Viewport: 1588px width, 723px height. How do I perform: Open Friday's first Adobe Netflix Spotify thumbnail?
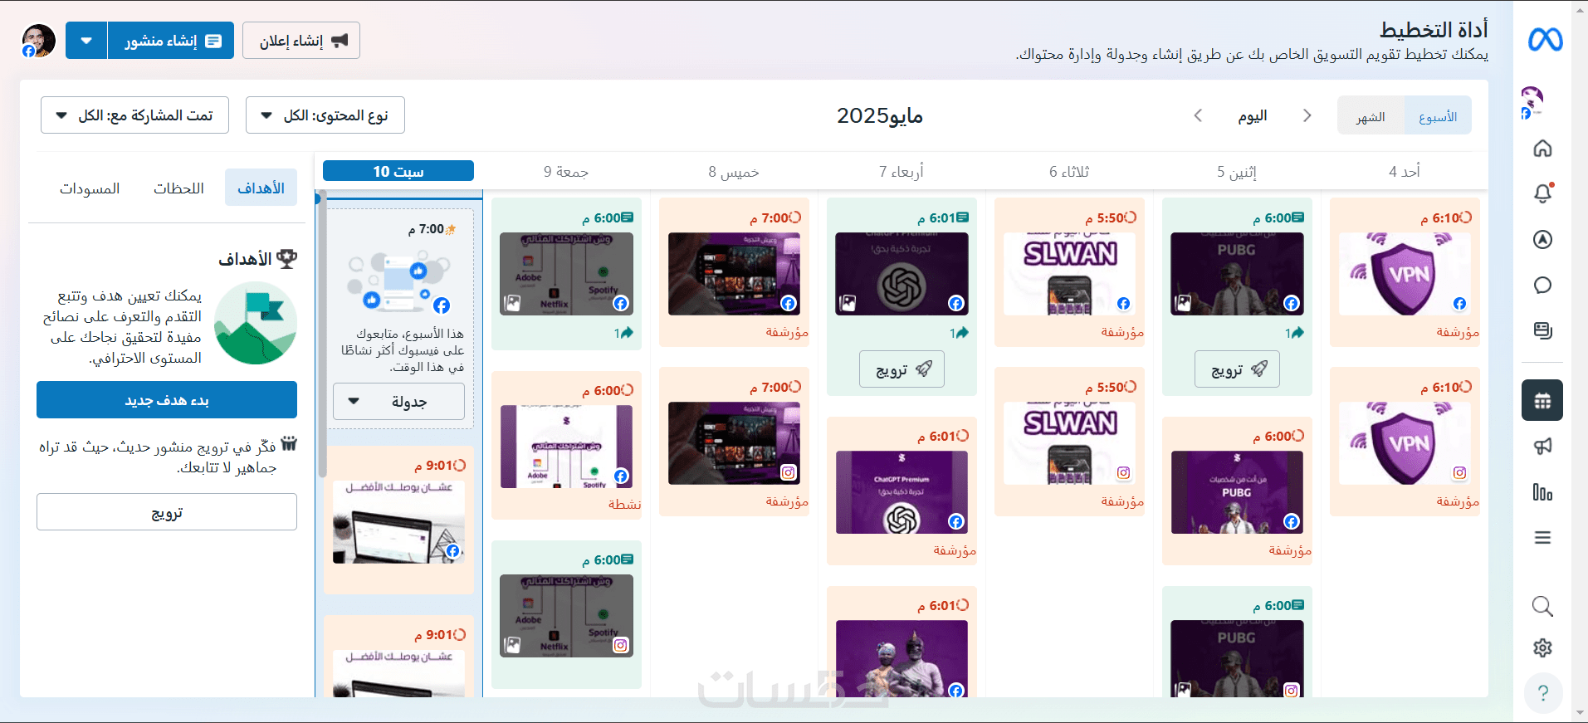(x=566, y=274)
